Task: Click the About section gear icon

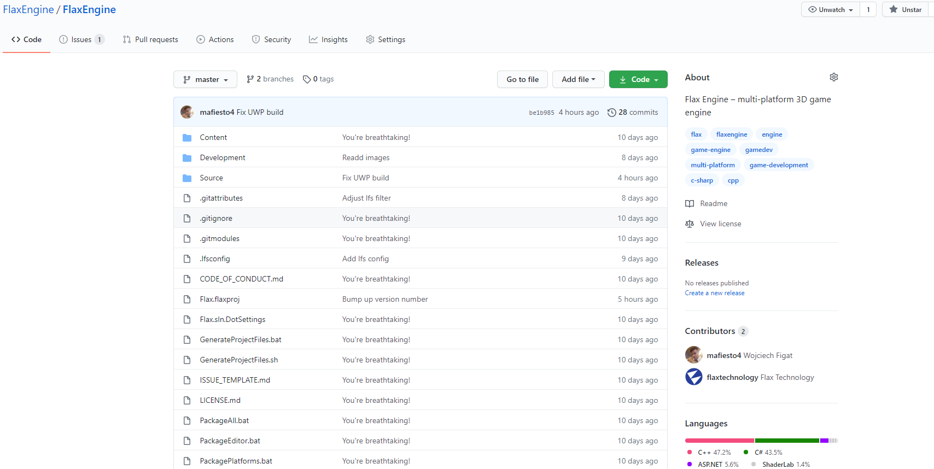Action: tap(833, 77)
